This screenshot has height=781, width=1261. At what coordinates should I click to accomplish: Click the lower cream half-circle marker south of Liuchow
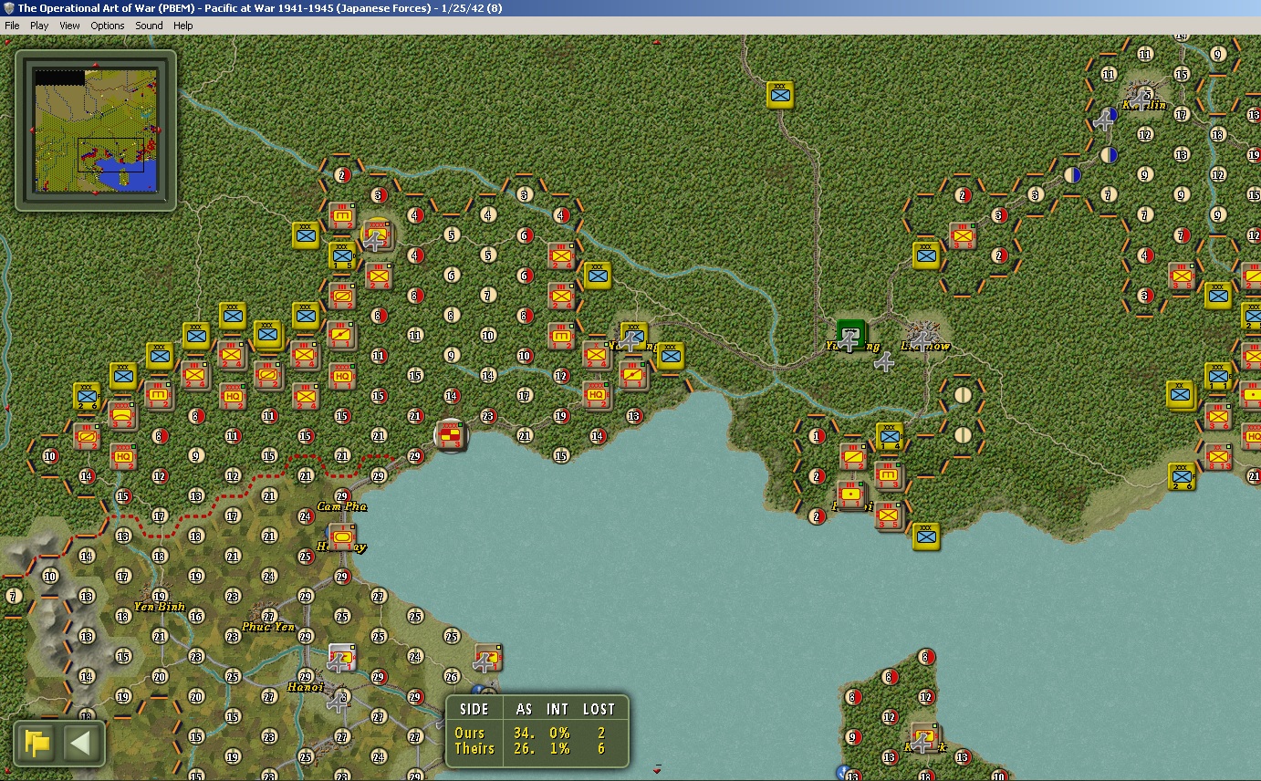[963, 435]
